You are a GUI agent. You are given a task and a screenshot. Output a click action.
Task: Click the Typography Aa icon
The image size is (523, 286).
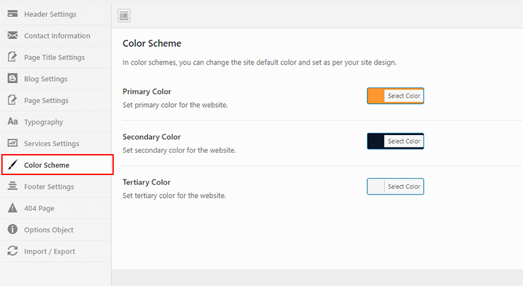coord(12,121)
